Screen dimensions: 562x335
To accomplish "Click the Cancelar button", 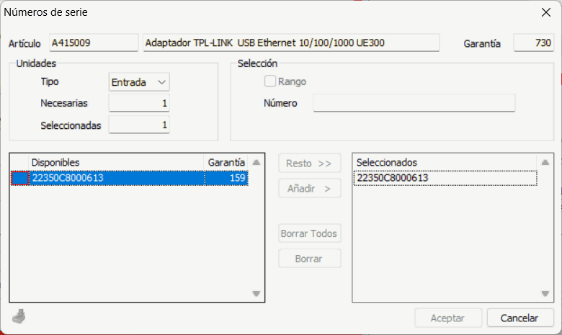I will pos(520,318).
